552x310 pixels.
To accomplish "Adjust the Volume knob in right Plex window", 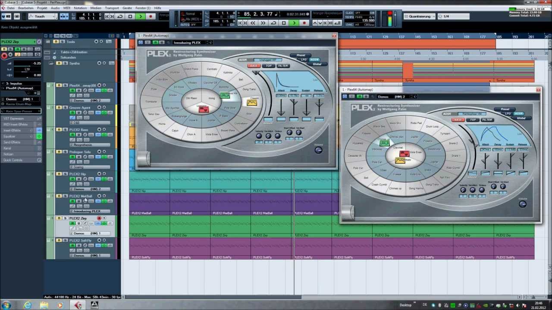I will point(523,204).
